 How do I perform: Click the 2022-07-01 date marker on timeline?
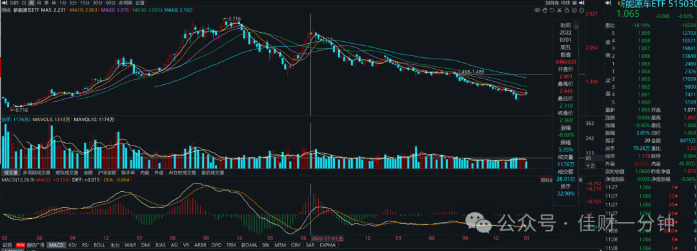328,239
